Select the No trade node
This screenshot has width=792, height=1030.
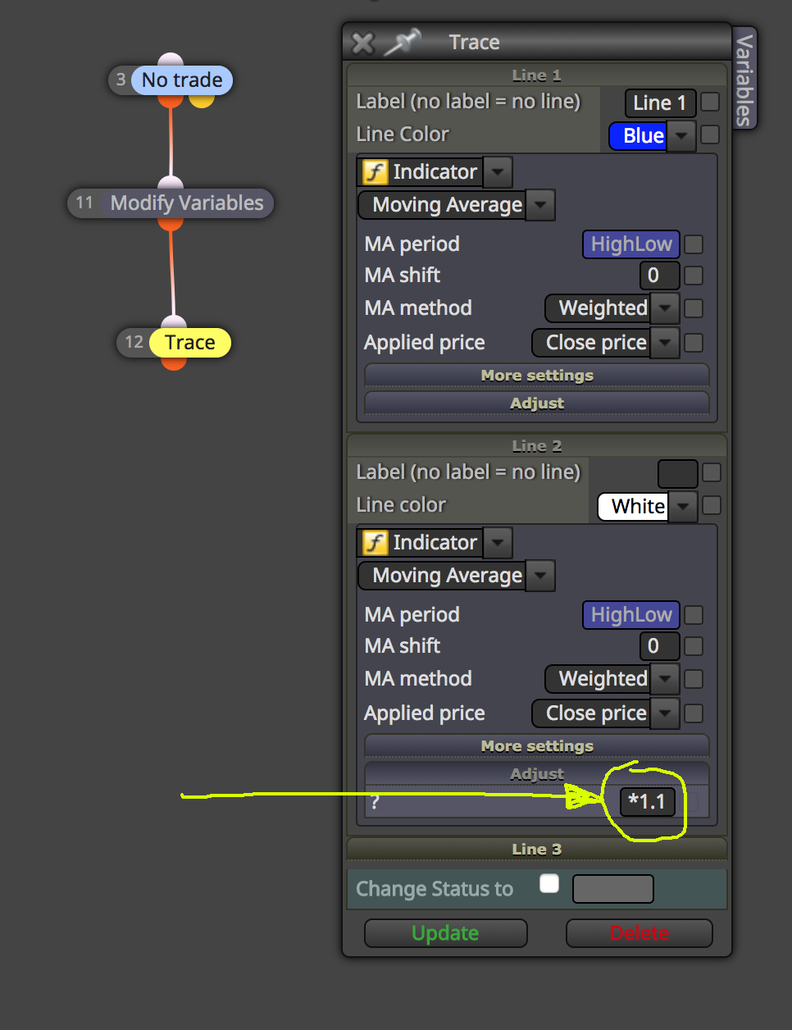[182, 80]
